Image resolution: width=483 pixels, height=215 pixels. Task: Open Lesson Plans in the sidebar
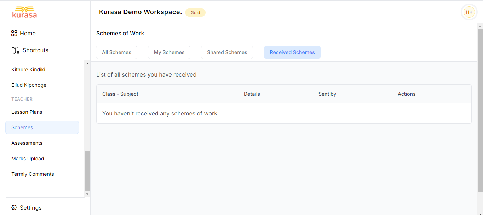tap(27, 112)
